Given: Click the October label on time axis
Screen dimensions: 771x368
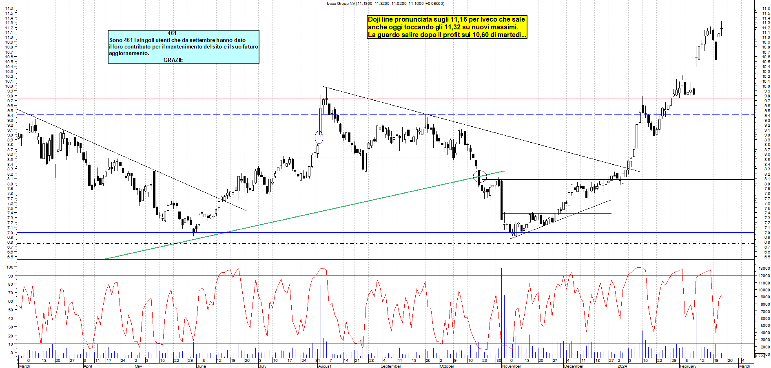Looking at the screenshot, I should point(447,366).
